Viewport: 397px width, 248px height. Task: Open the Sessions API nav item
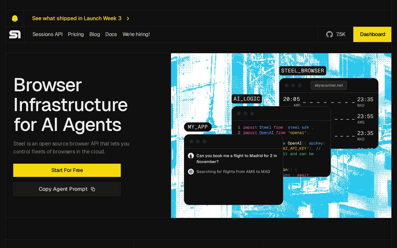coord(47,34)
